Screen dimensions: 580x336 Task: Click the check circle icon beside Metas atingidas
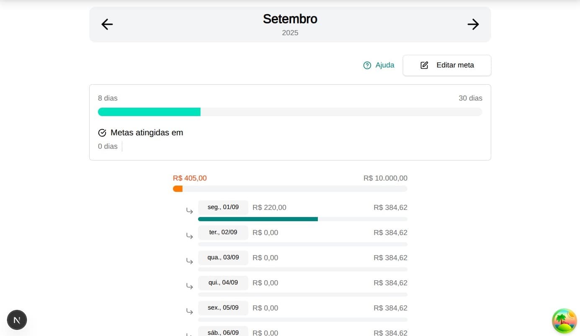click(x=102, y=133)
